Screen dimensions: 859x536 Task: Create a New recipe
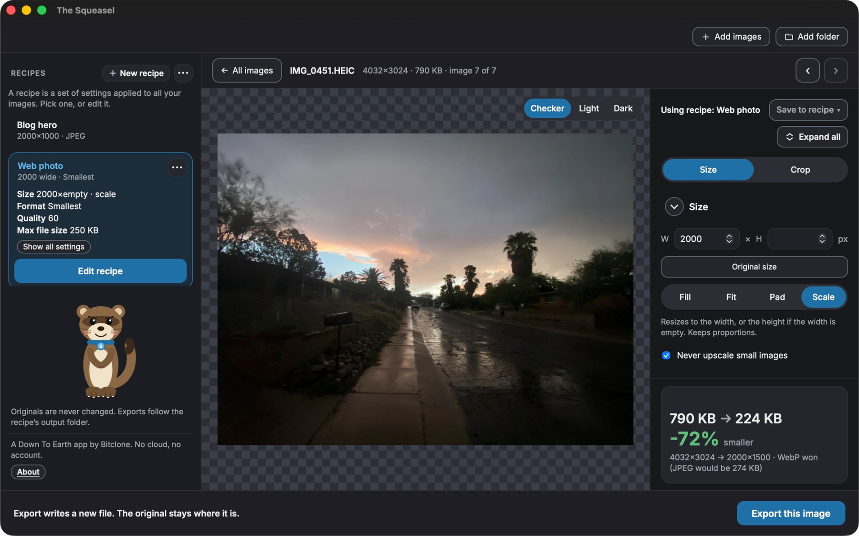tap(136, 73)
